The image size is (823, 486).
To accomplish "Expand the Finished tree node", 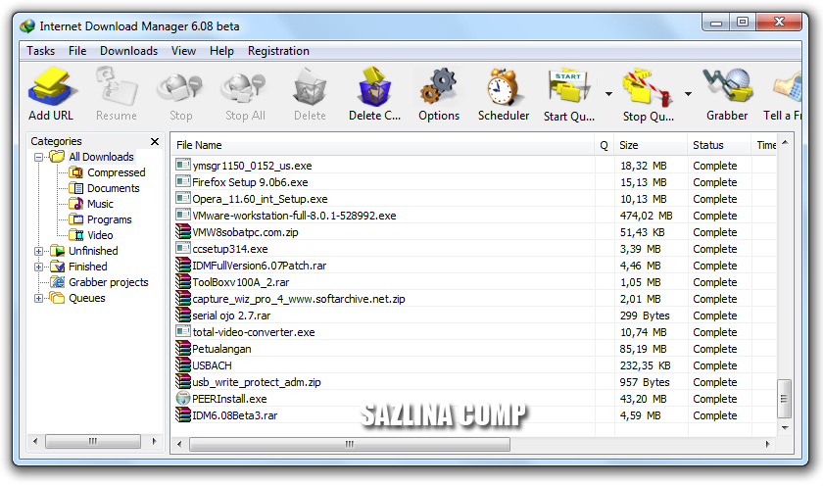I will point(38,267).
